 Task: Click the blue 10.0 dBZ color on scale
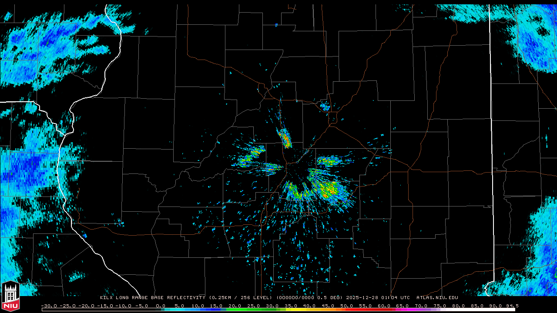tap(198, 310)
